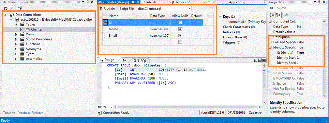Click the Views folder icon

[23, 34]
